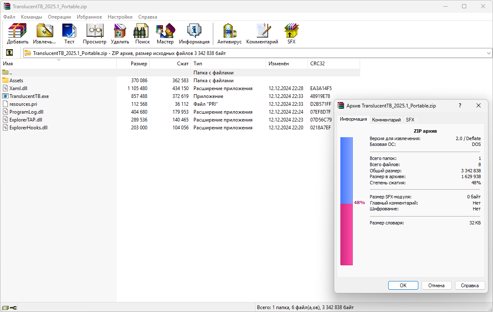Open the Настройки menu

coord(120,17)
